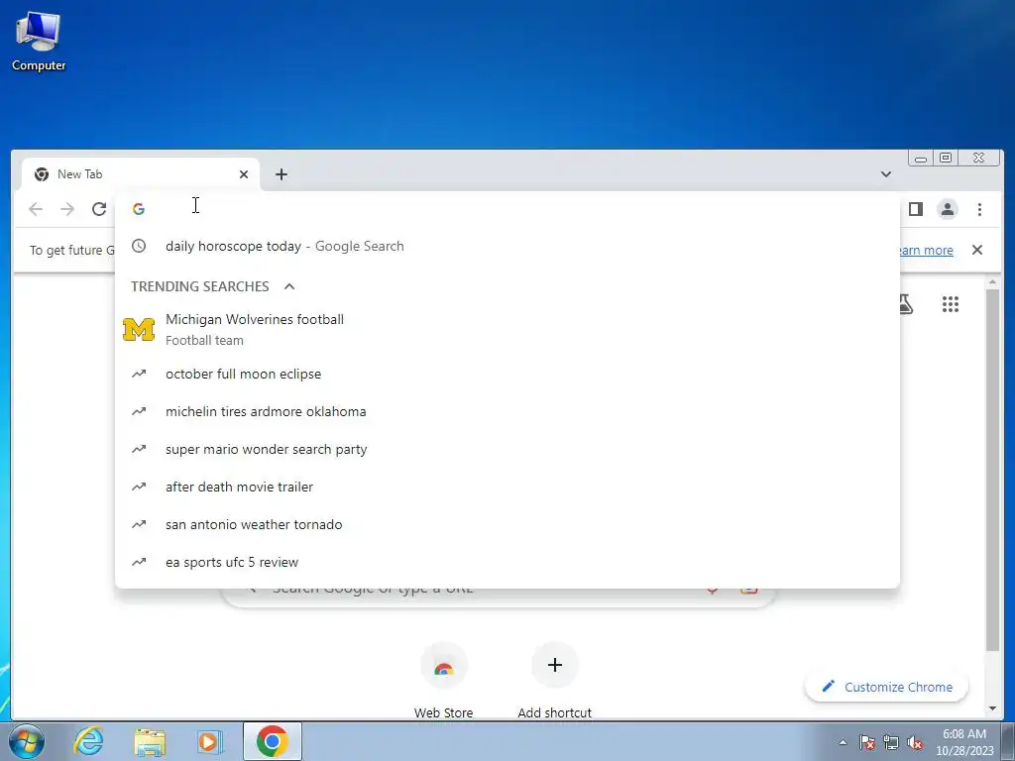This screenshot has height=761, width=1015.
Task: Toggle the side panel icon
Action: pyautogui.click(x=915, y=209)
